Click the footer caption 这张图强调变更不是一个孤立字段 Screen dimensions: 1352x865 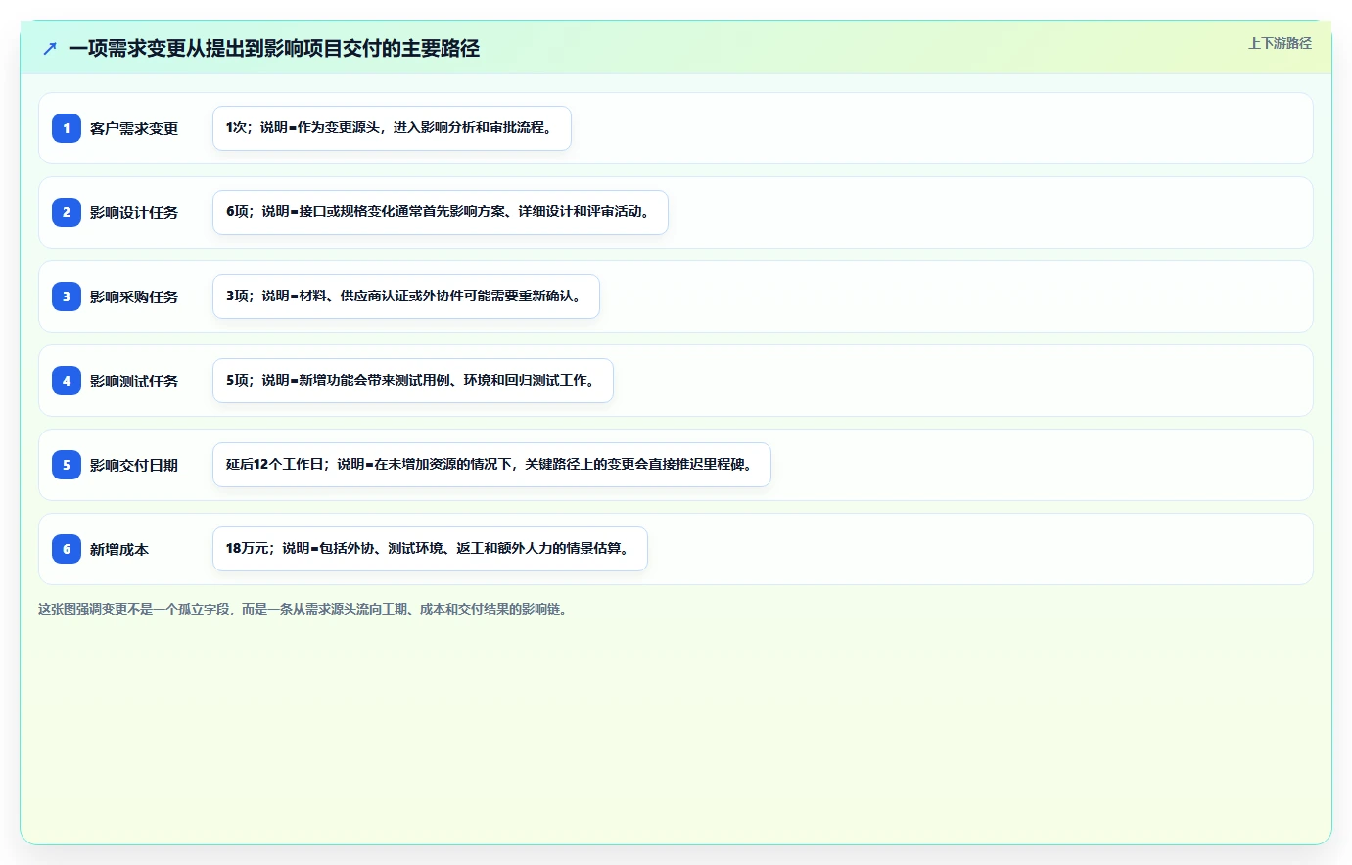click(304, 609)
